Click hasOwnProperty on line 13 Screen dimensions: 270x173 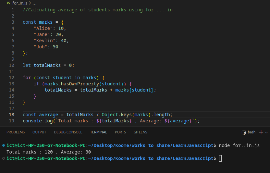[x=80, y=84]
